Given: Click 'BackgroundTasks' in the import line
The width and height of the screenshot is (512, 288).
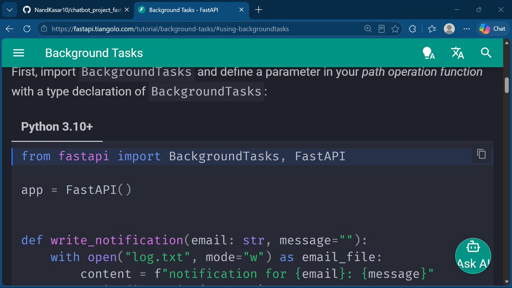Looking at the screenshot, I should pos(224,156).
